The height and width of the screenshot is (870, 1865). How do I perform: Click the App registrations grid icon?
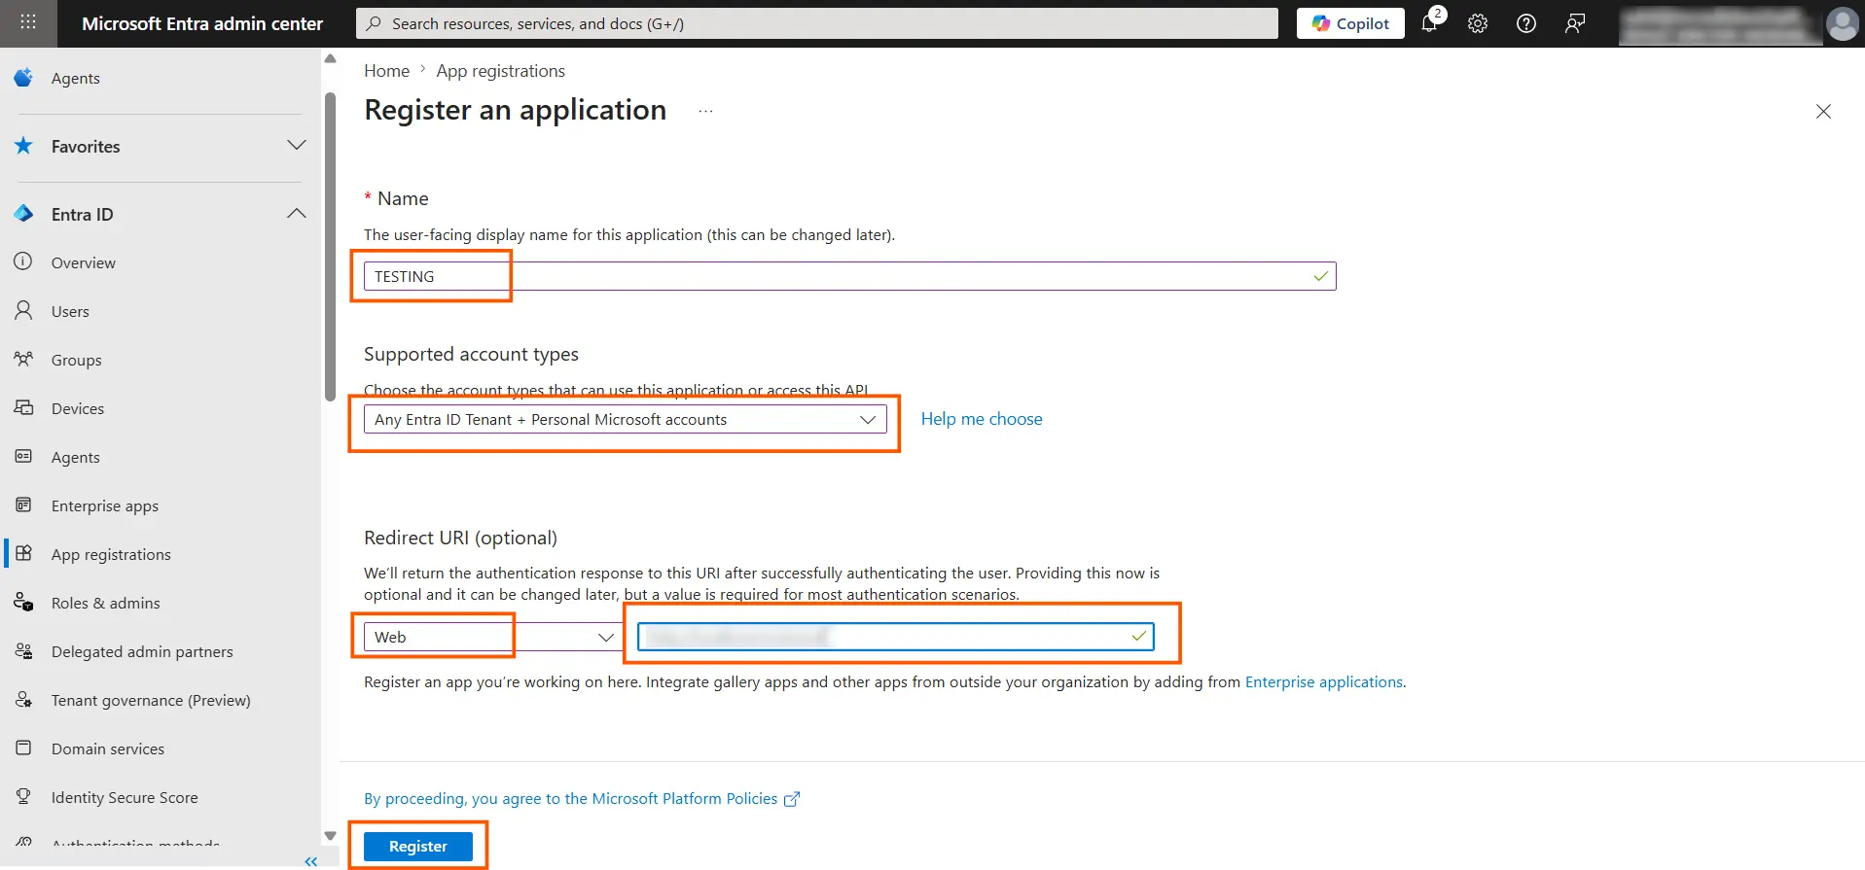point(24,554)
